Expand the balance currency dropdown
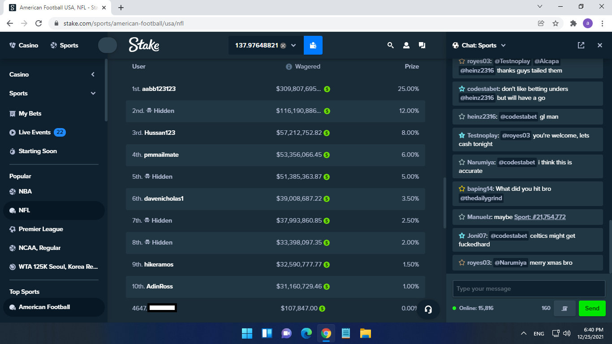 (293, 45)
